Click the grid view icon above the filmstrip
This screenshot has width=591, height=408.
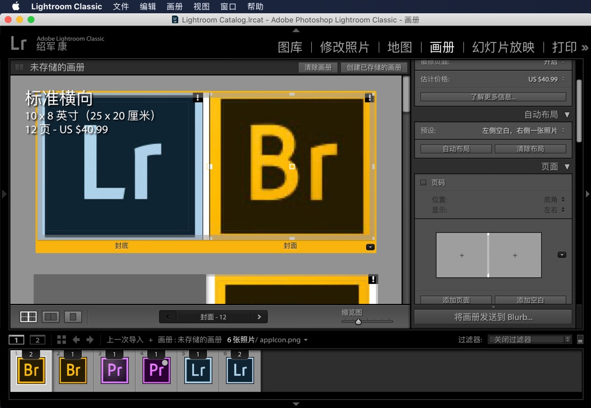coord(61,339)
